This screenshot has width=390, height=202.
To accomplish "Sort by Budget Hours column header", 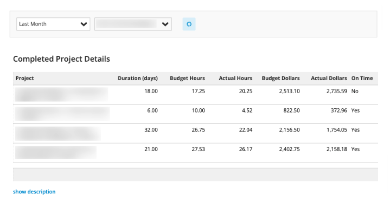I will (187, 79).
